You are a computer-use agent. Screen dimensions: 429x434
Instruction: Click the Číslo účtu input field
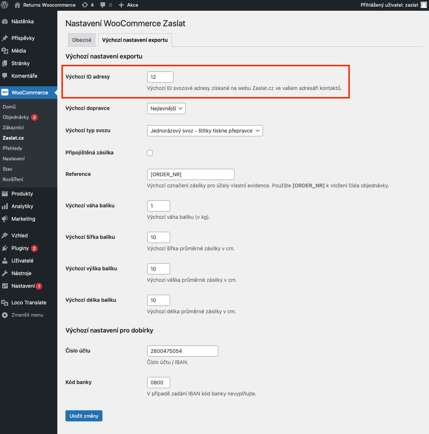[183, 351]
